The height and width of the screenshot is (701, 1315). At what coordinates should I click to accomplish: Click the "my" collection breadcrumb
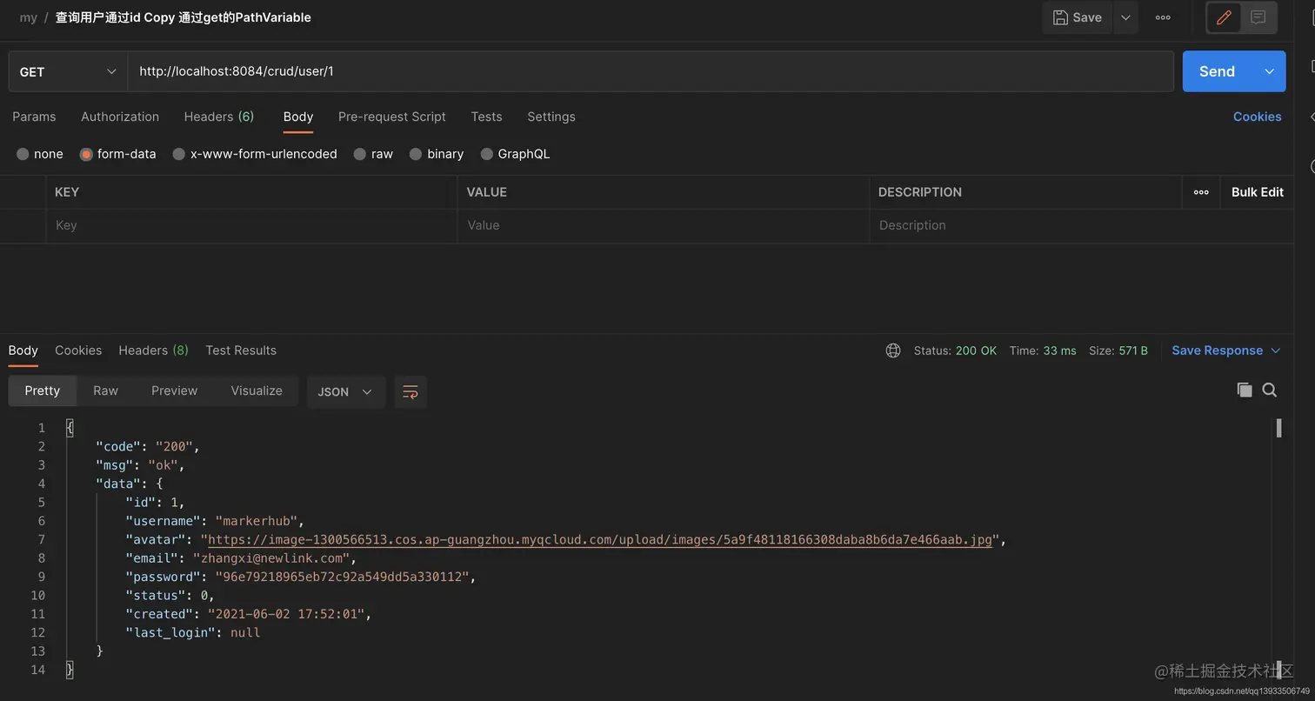(x=29, y=17)
